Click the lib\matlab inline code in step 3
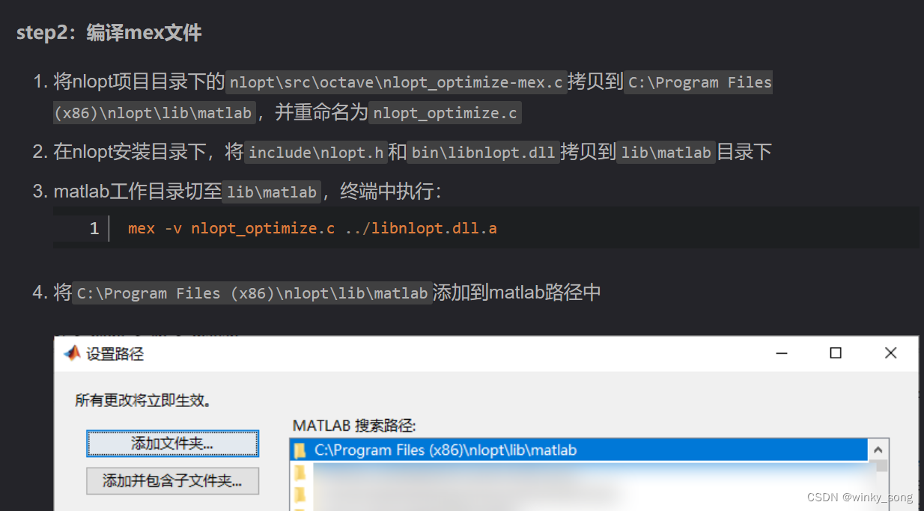The height and width of the screenshot is (511, 924). tap(271, 192)
